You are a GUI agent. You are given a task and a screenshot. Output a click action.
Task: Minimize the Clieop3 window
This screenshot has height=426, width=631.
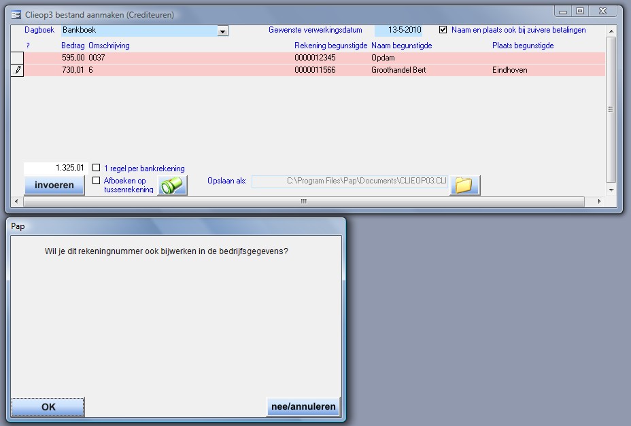pos(563,12)
